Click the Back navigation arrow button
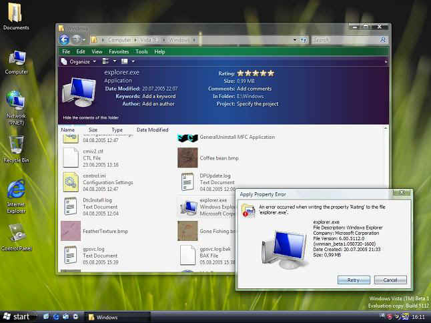431x323 pixels. point(65,40)
